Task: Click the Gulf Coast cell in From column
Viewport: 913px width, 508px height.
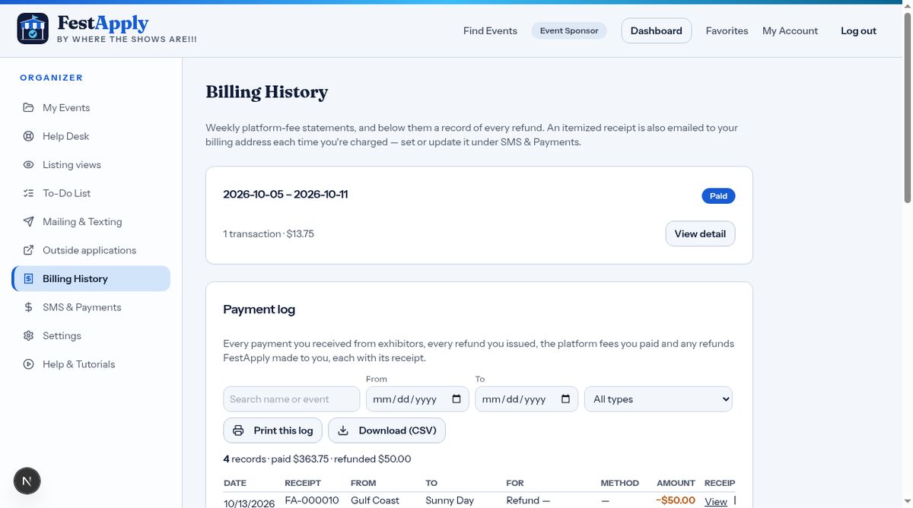Action: coord(375,500)
